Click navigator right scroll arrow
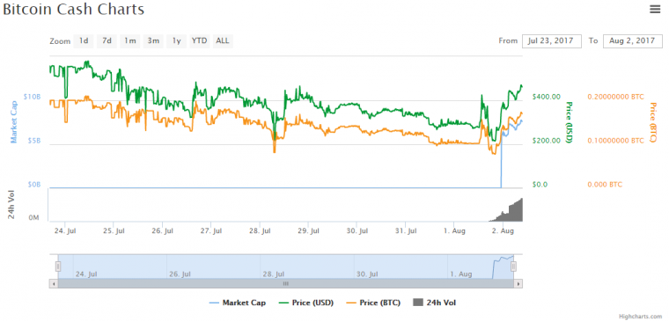 tap(518, 283)
